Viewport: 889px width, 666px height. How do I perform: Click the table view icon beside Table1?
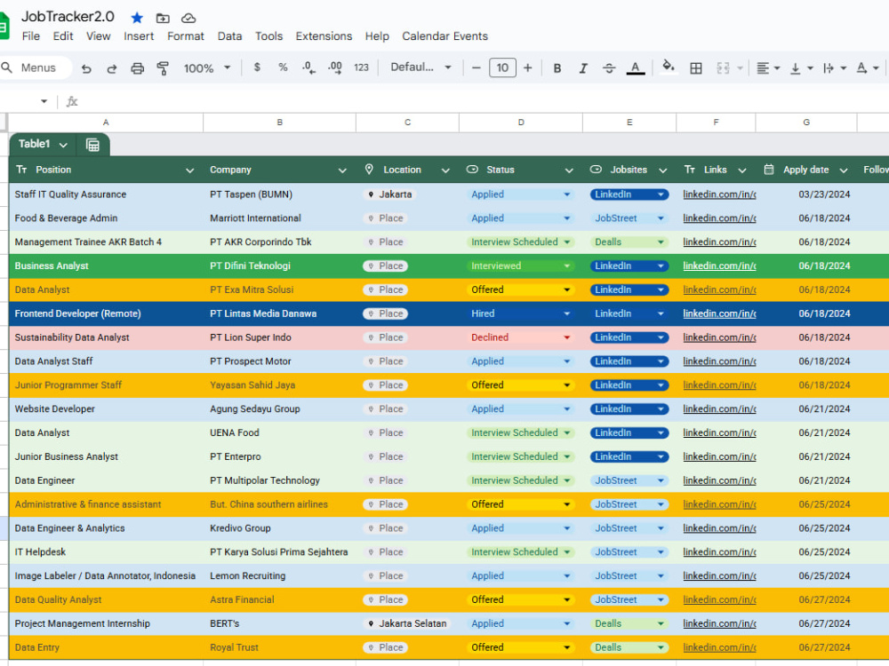point(92,145)
